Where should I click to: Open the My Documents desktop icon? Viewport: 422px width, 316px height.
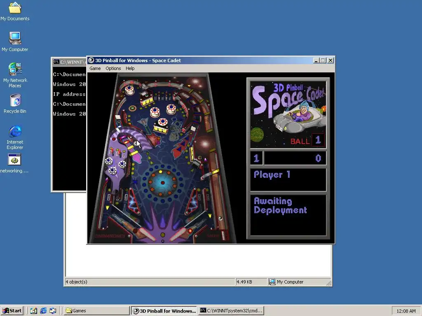[x=15, y=11]
